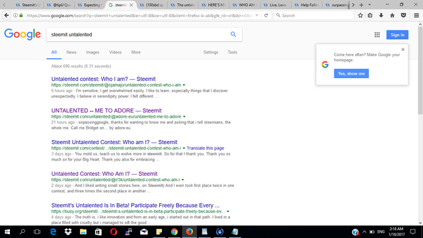Screen dimensions: 423x238
Task: Launch Microsoft Edge from taskbar
Action: point(53,232)
